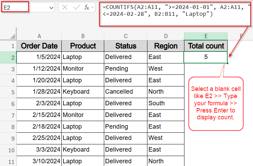Click the 'Total count' header cell
Image resolution: width=253 pixels, height=166 pixels.
(206, 46)
